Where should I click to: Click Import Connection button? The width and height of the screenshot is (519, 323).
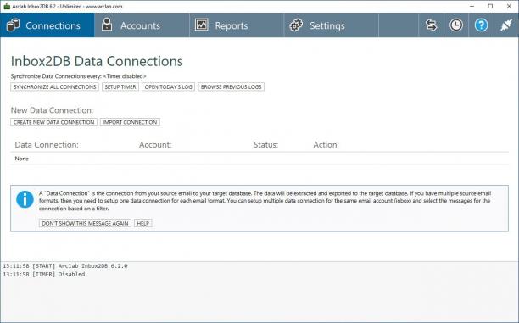coord(130,122)
